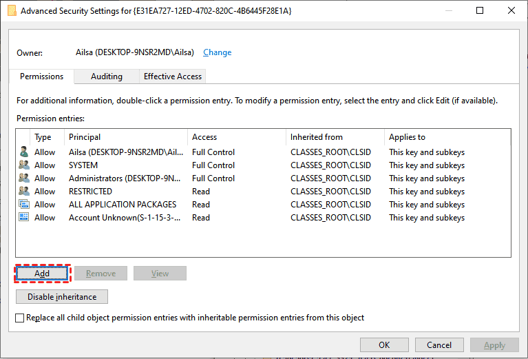This screenshot has height=359, width=528.
Task: Click the group icon beside Administrators entry
Action: 24,178
